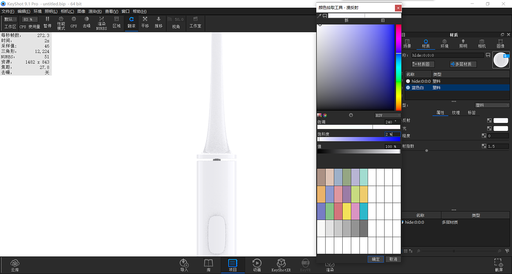Switch to the Image (图像) tab

click(x=500, y=44)
